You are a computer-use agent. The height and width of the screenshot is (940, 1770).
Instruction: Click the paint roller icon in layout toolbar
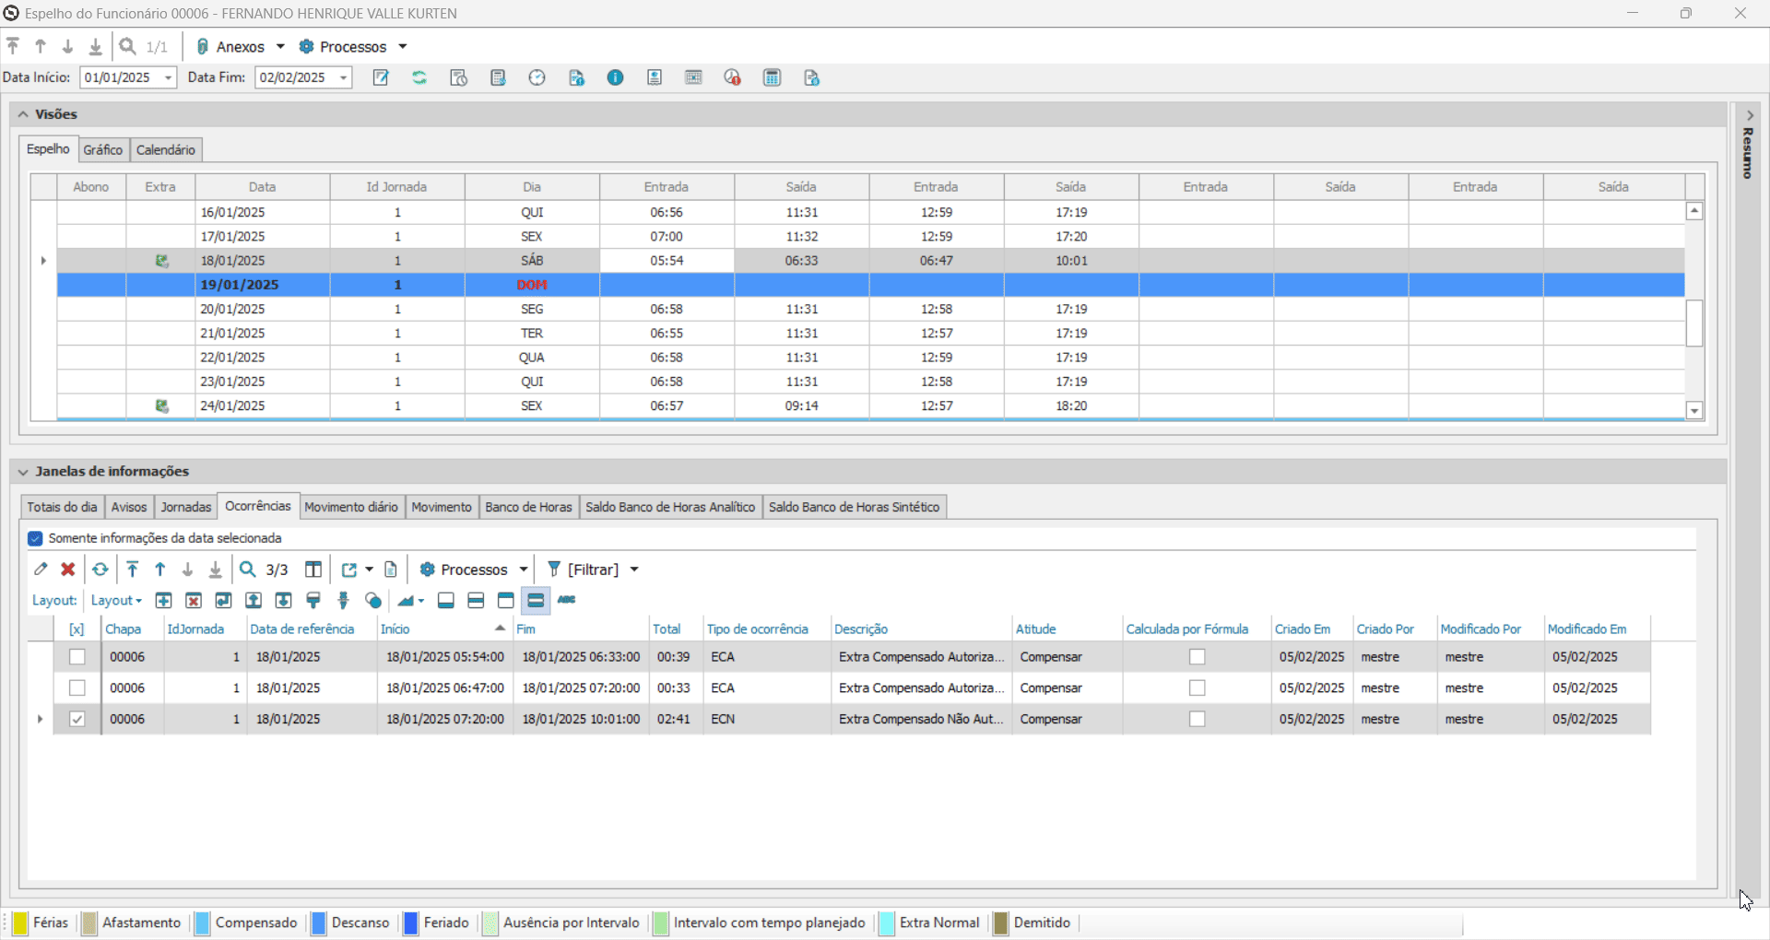click(x=313, y=600)
